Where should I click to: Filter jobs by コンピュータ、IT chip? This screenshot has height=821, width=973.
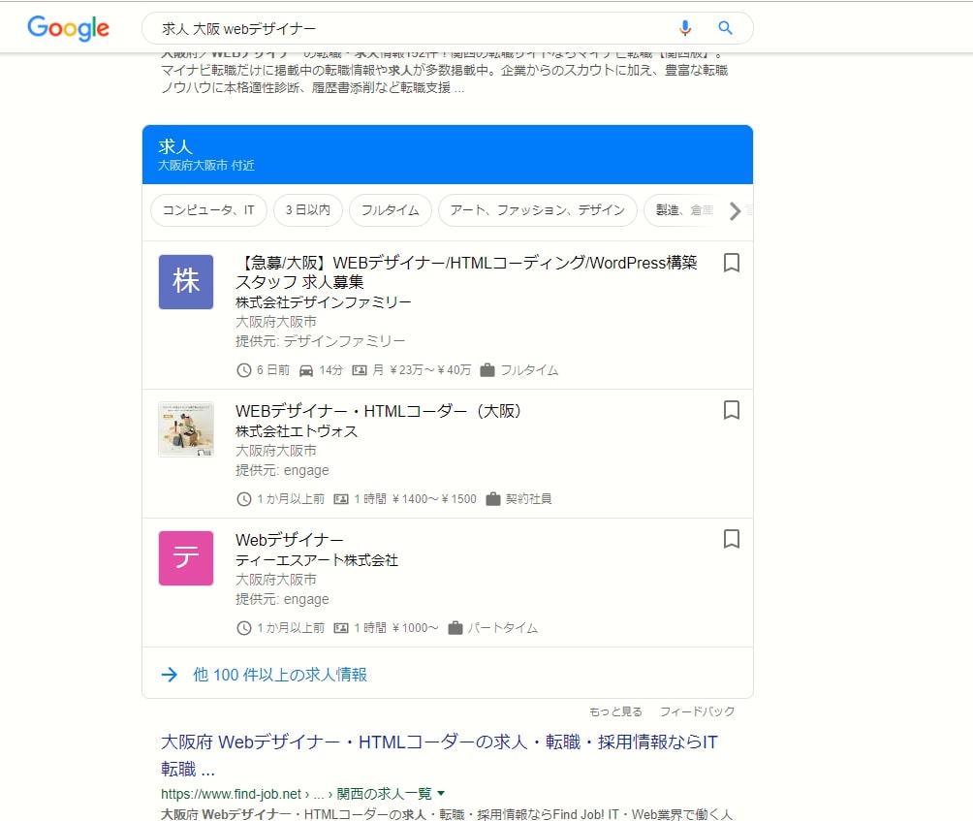pyautogui.click(x=208, y=210)
